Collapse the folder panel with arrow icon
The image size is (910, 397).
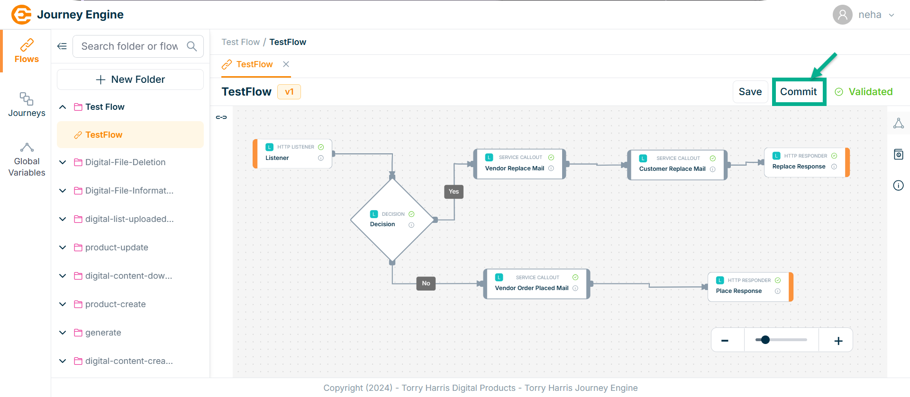[62, 46]
